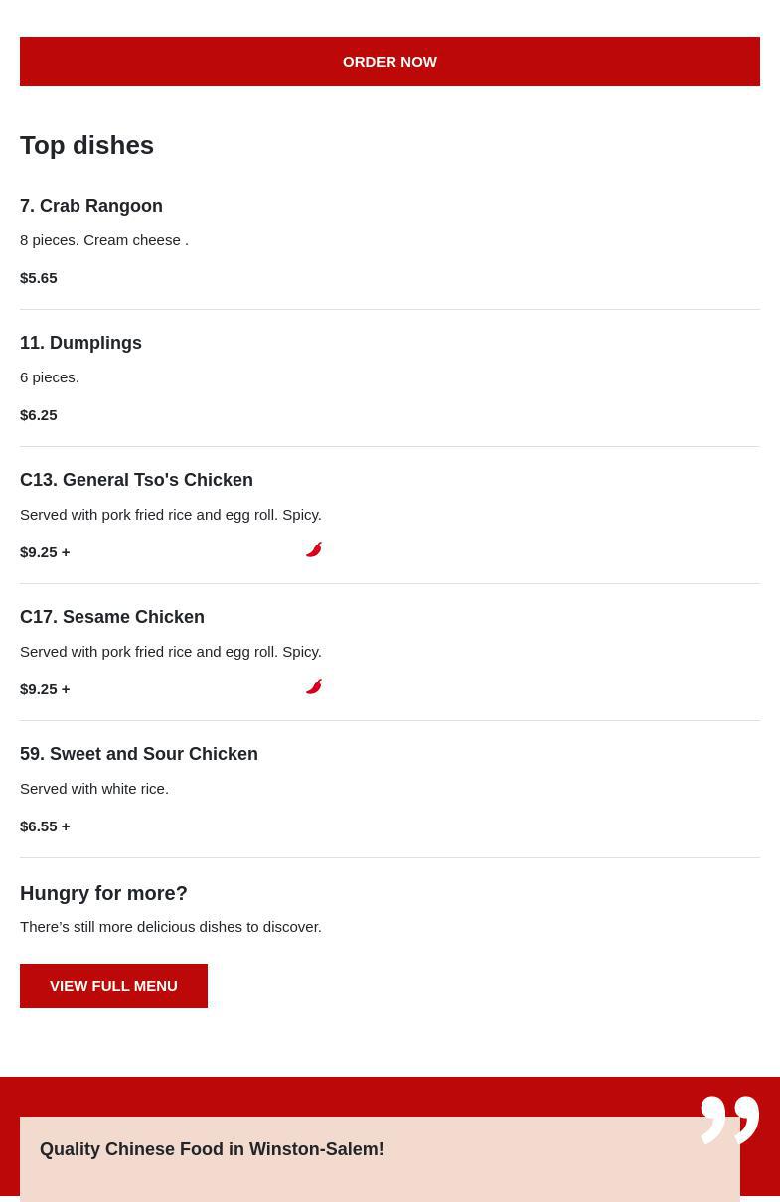Click the "8 pieces. Cream cheese" description
The height and width of the screenshot is (1202, 780).
click(x=104, y=240)
